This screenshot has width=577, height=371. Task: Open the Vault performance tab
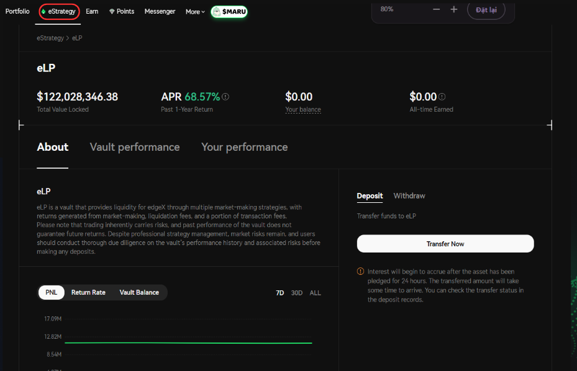coord(135,147)
